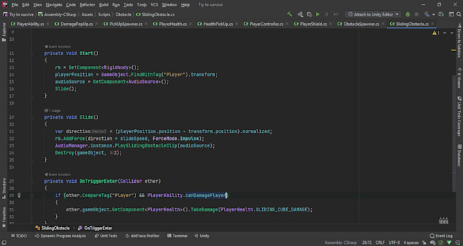Click the Build solution hammer icon

click(289, 14)
